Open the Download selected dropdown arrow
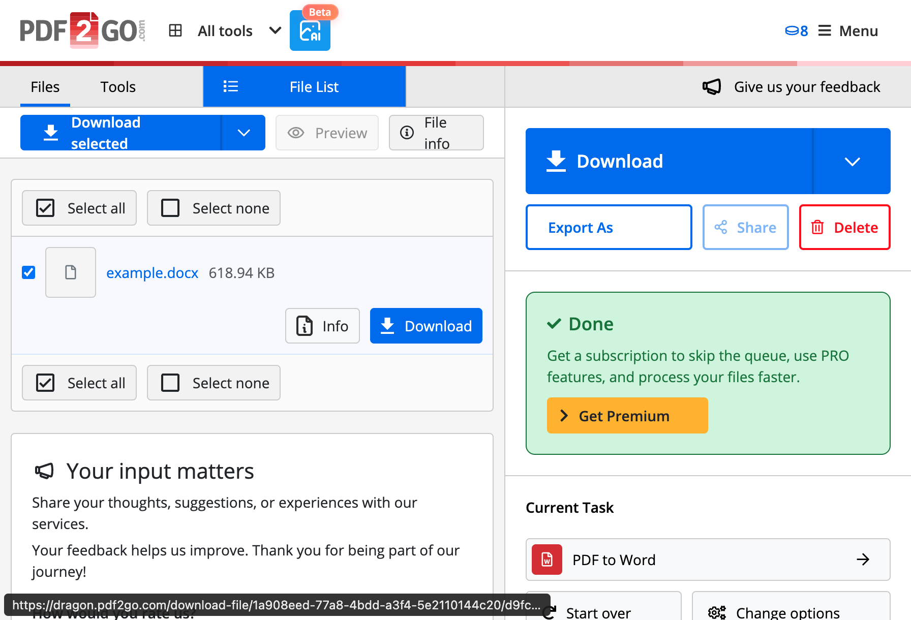 [244, 133]
